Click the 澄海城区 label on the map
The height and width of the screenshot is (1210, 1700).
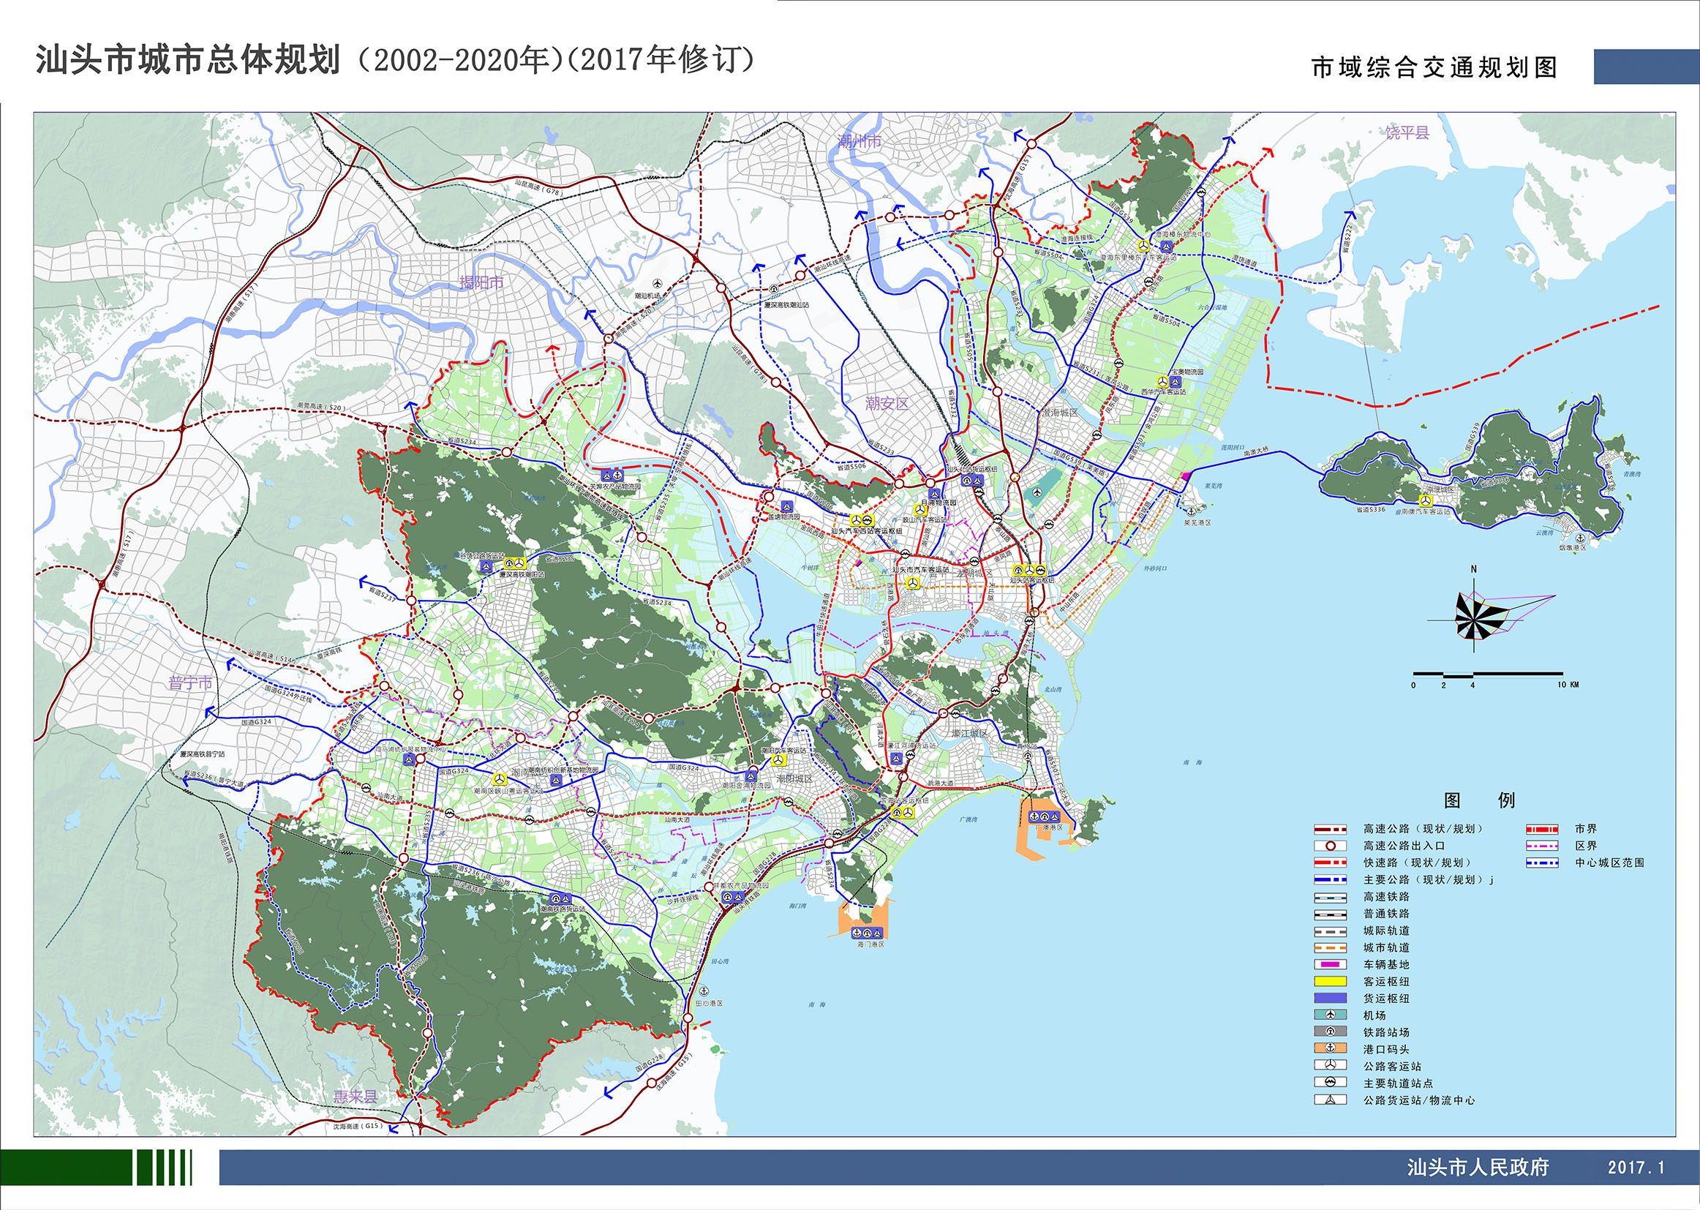(1060, 412)
